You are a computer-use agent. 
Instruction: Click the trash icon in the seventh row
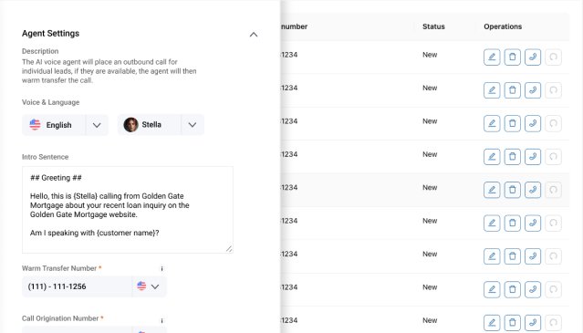click(512, 256)
